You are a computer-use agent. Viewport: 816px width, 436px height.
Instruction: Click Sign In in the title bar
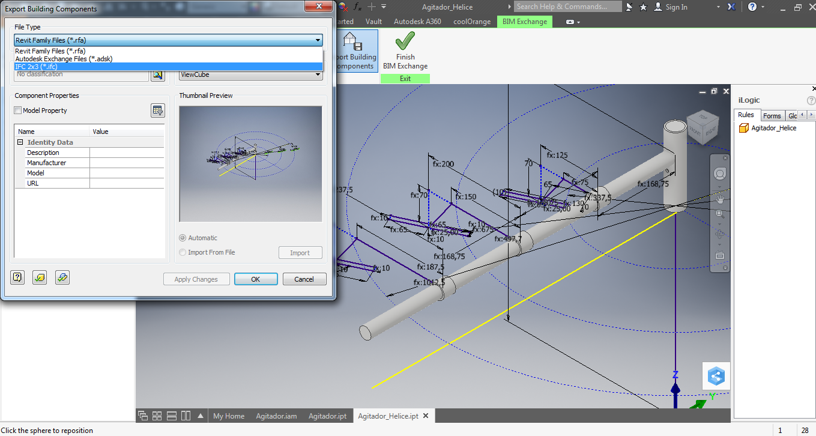click(x=676, y=7)
